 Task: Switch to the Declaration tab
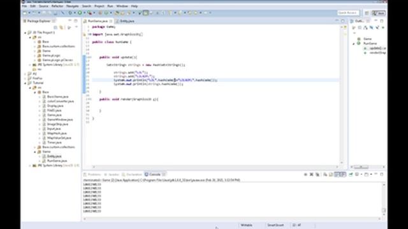[132, 174]
